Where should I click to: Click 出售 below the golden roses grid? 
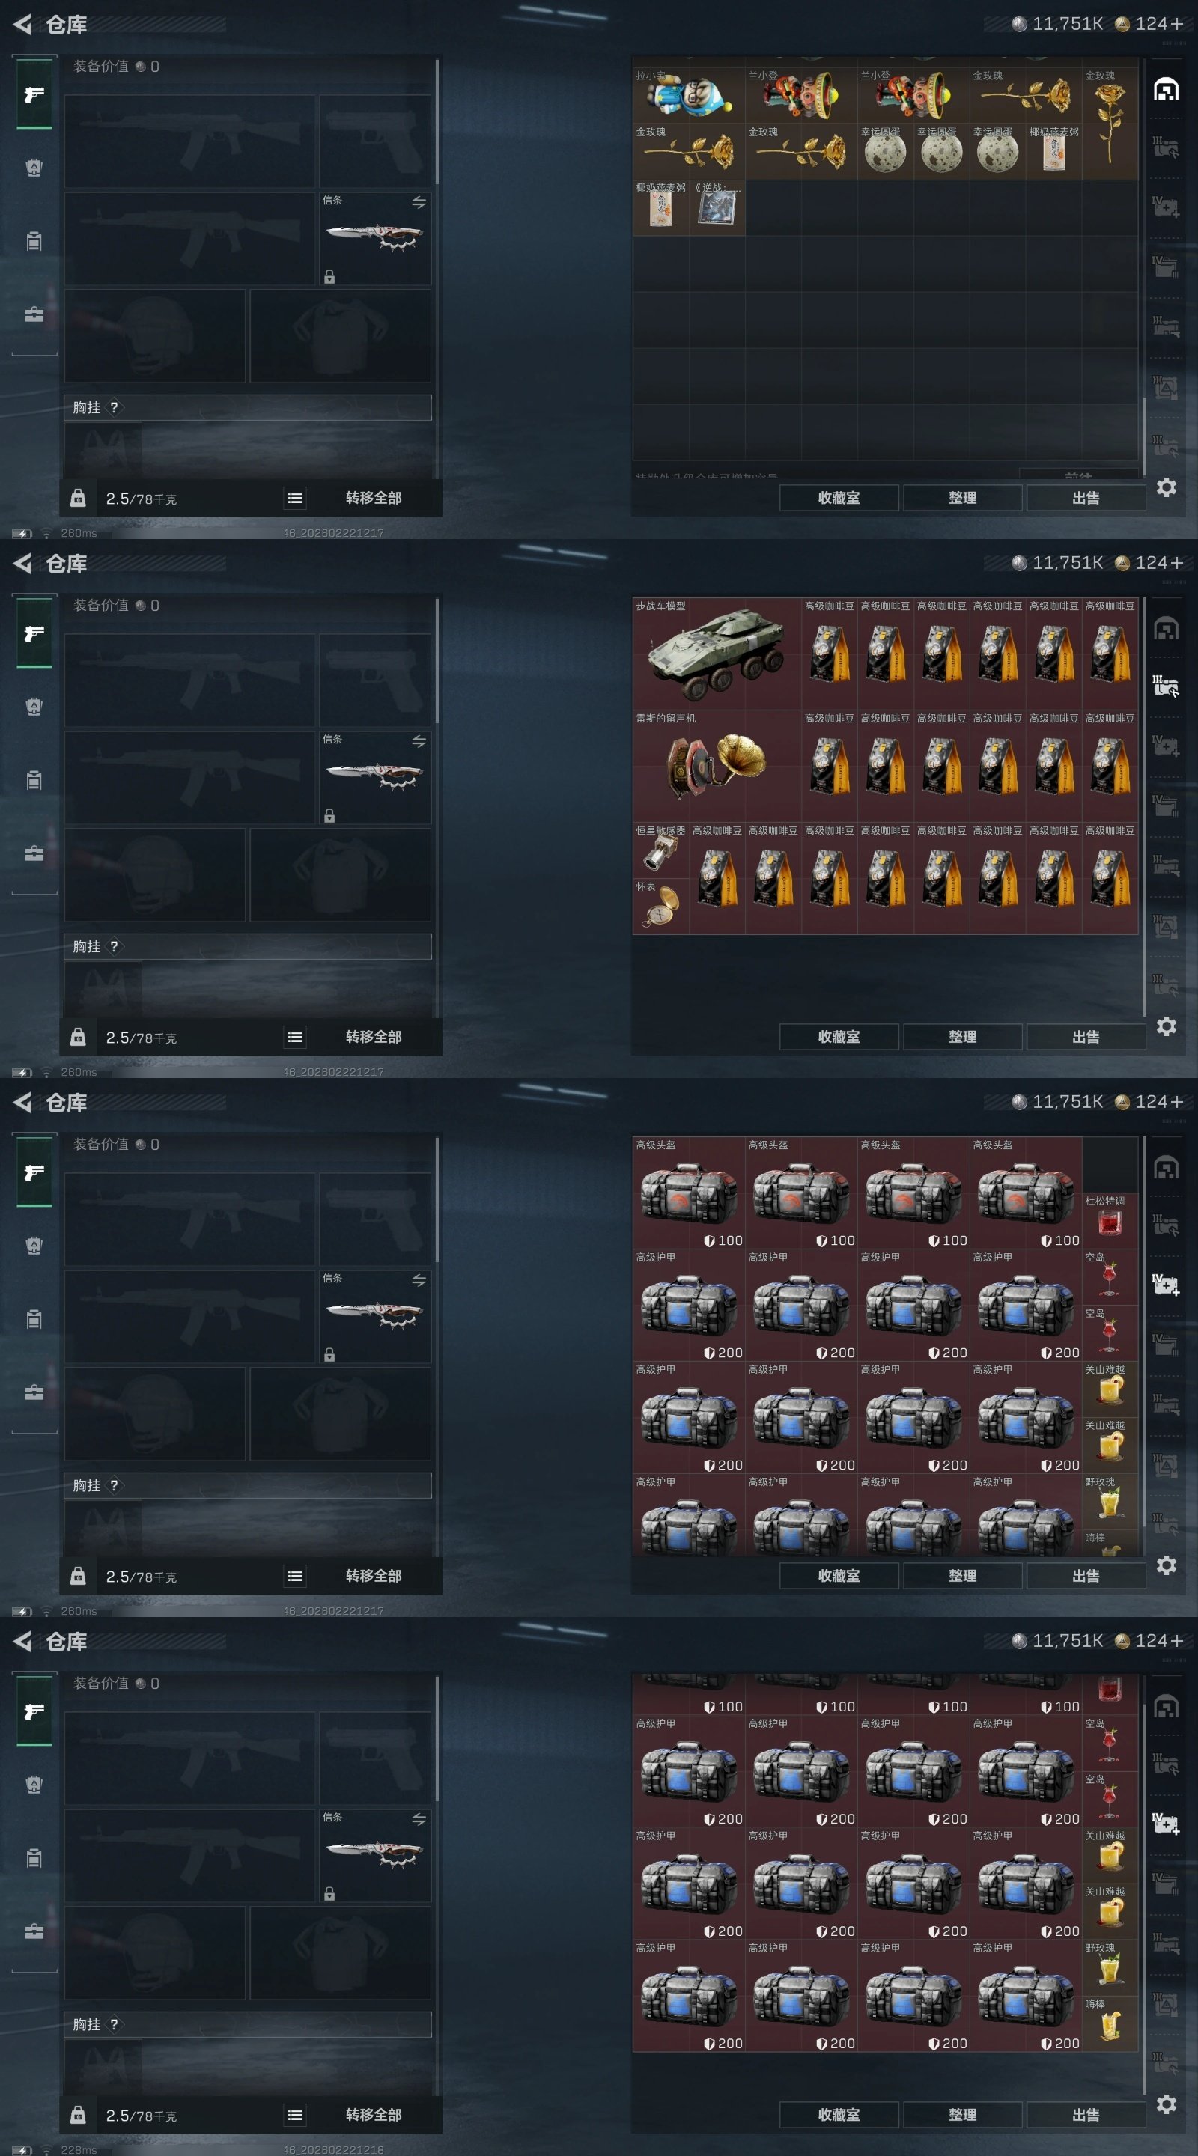click(1086, 498)
